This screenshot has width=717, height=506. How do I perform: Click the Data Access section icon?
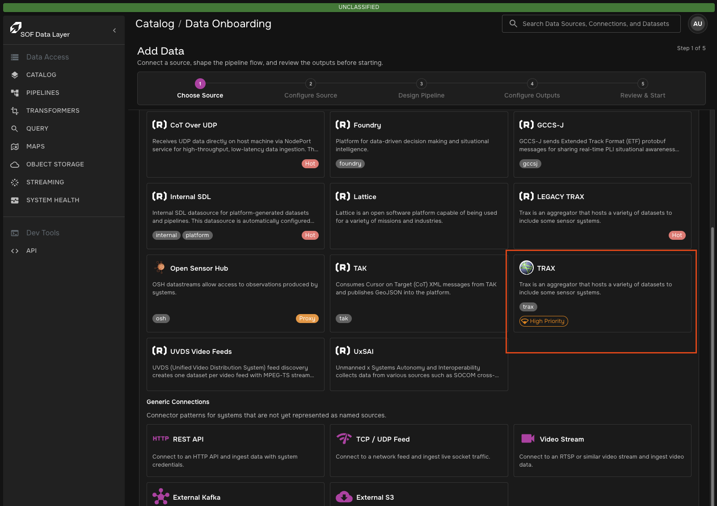pos(15,57)
